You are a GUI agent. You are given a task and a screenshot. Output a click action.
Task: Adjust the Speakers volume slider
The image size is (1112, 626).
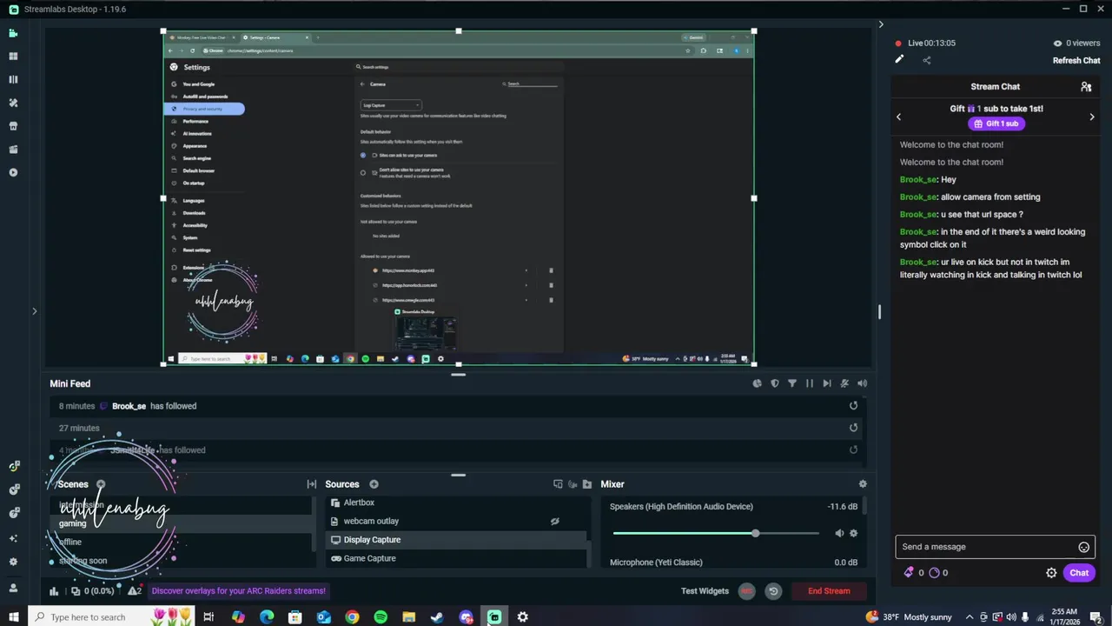[x=716, y=533]
